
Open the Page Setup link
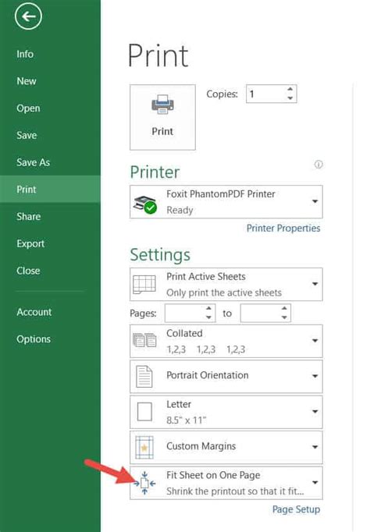pos(296,509)
